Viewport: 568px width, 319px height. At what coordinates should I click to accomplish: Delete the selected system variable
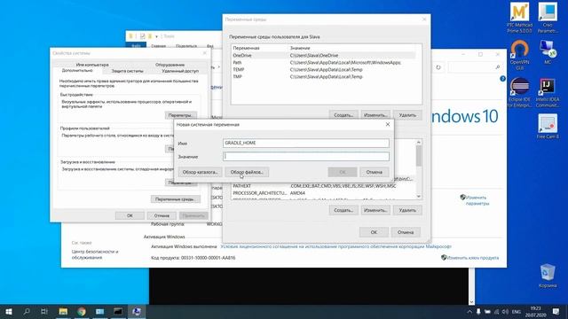(x=407, y=210)
